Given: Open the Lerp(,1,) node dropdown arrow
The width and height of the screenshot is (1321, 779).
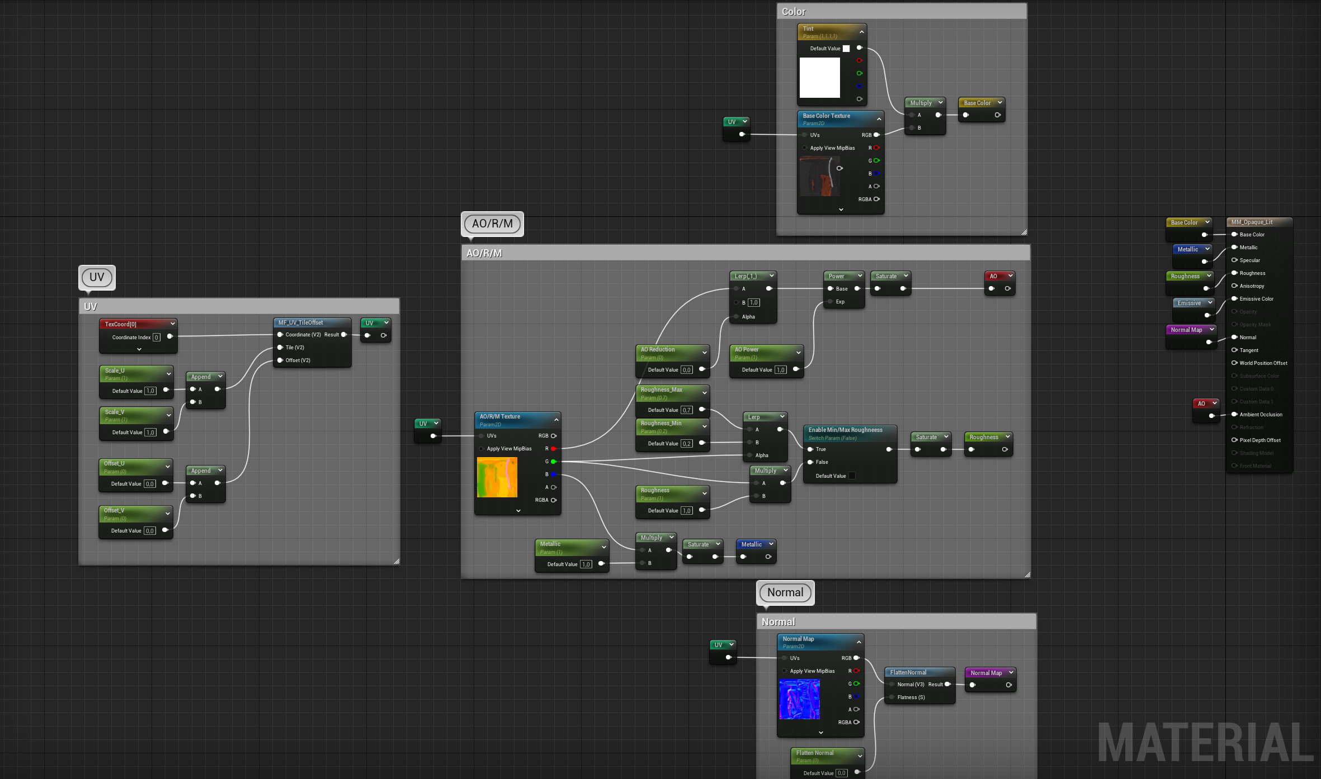Looking at the screenshot, I should (x=771, y=276).
